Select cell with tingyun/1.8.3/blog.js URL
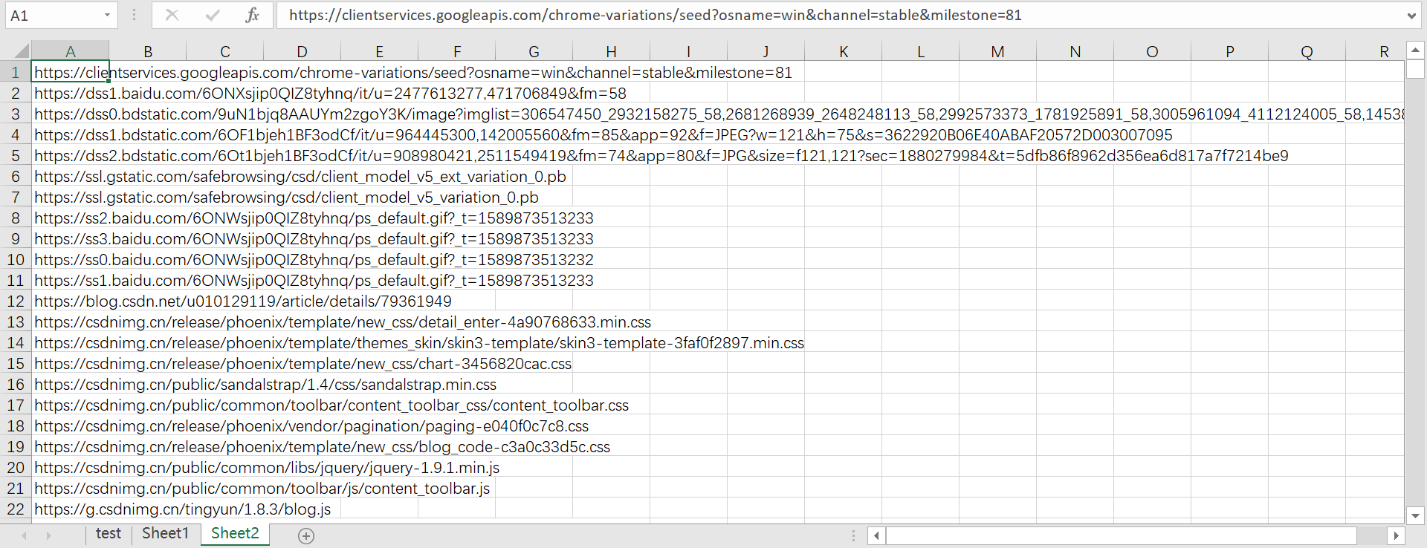The image size is (1427, 548). point(70,509)
